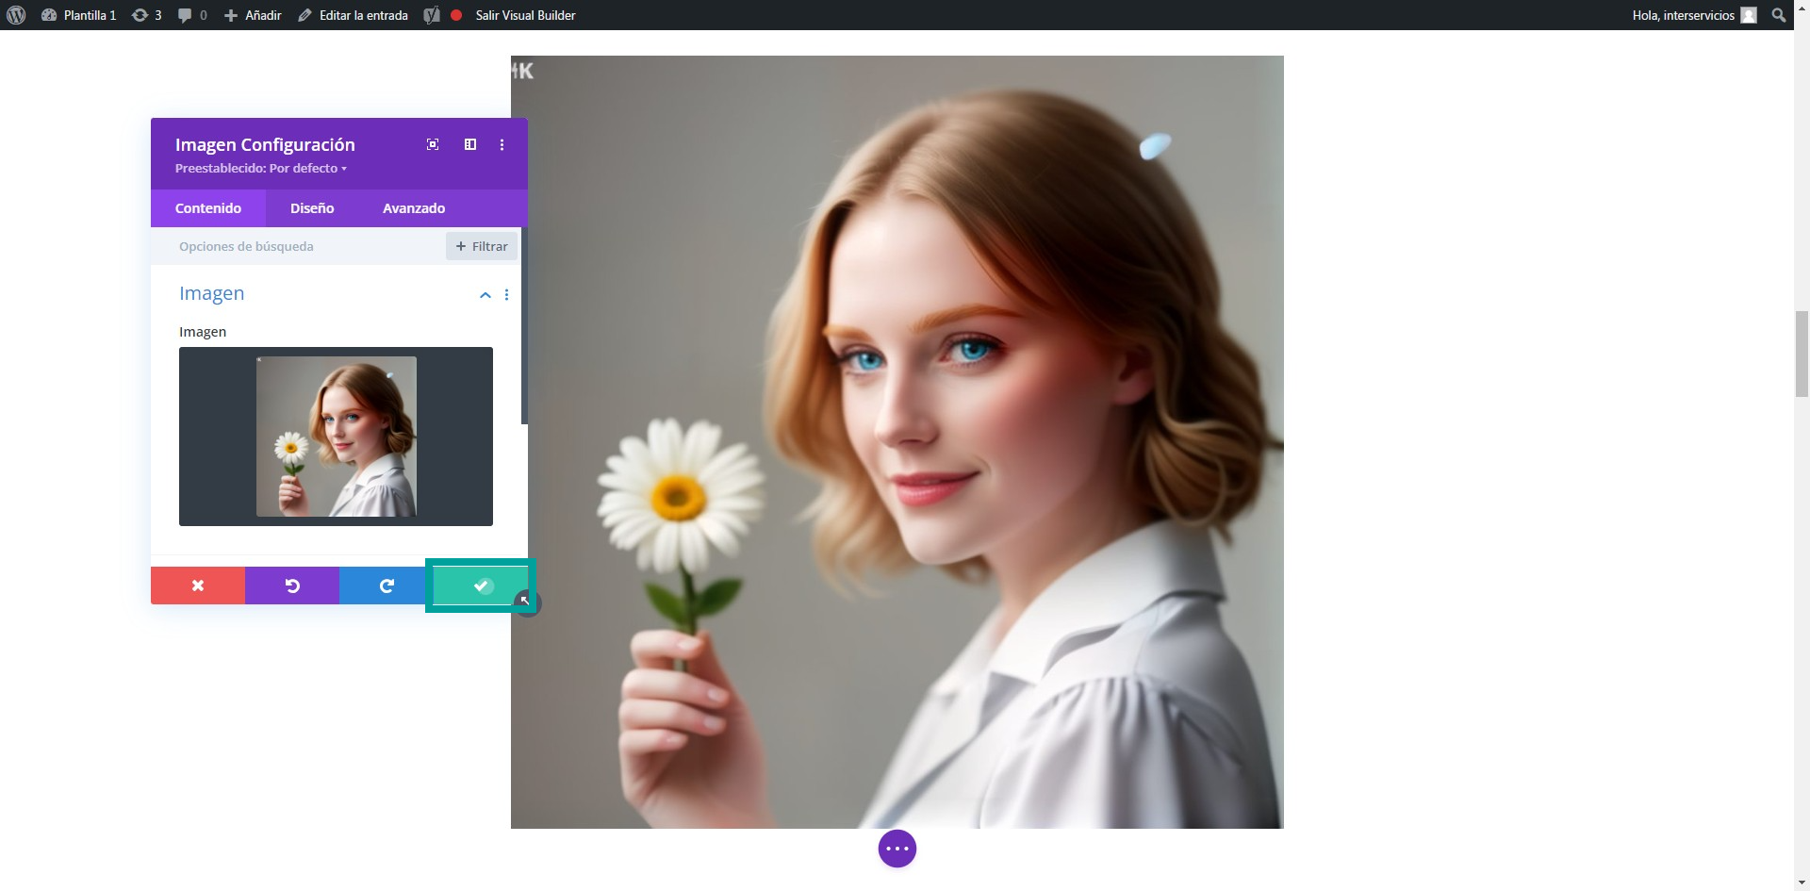Redo change with blue button
The width and height of the screenshot is (1810, 891).
pyautogui.click(x=387, y=586)
